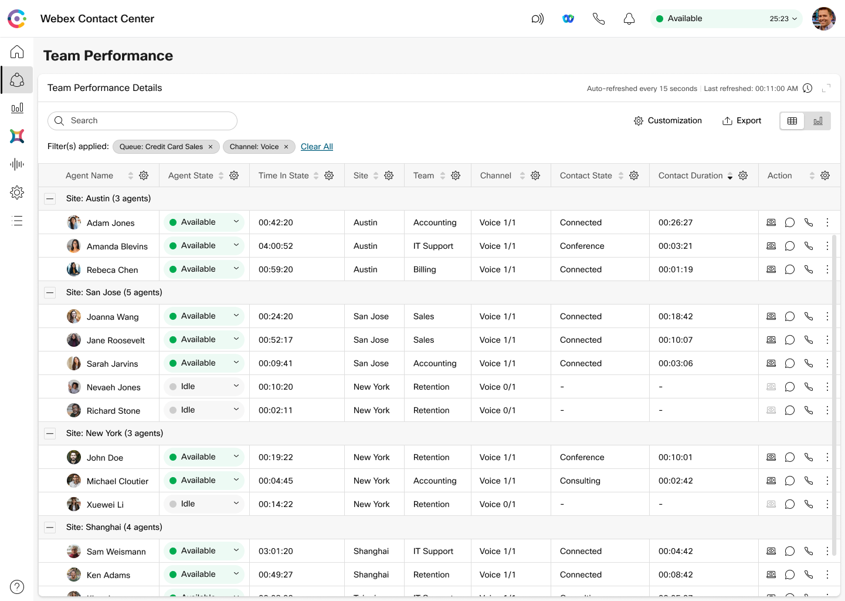The image size is (845, 601).
Task: Open the Home icon in left sidebar
Action: coord(17,52)
